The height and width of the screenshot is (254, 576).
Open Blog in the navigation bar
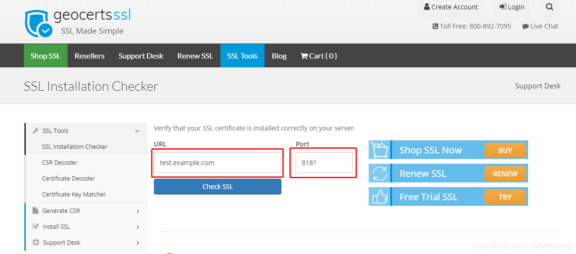click(x=279, y=56)
